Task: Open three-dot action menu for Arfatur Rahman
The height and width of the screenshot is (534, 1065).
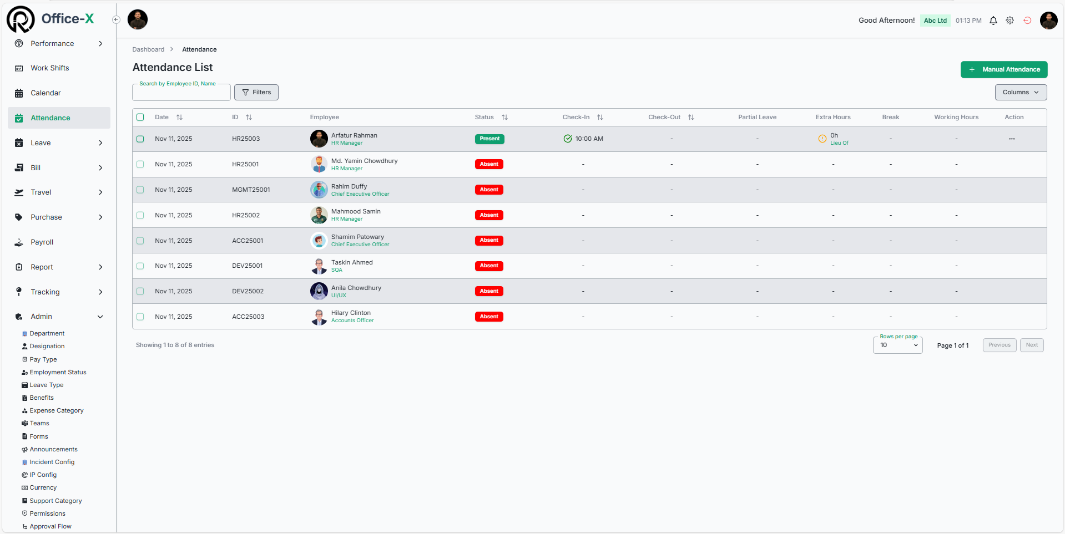Action: (x=1011, y=139)
